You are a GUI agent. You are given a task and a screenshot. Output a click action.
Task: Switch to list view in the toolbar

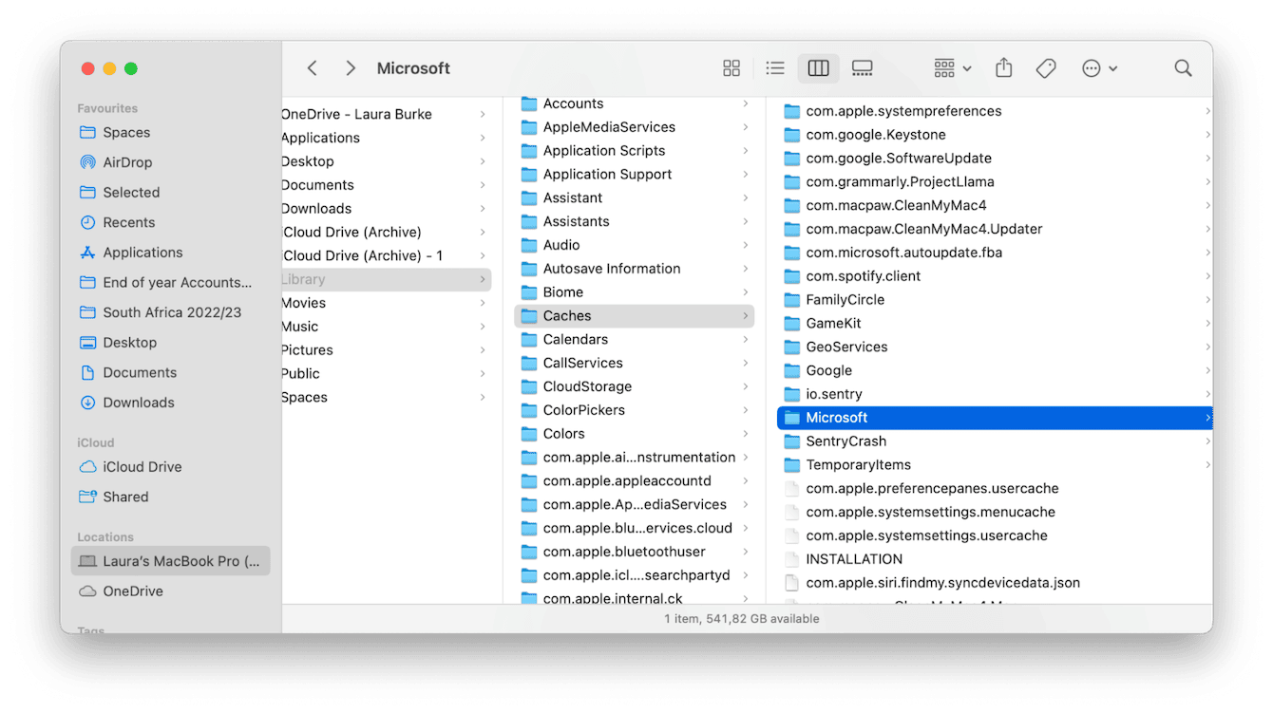775,67
